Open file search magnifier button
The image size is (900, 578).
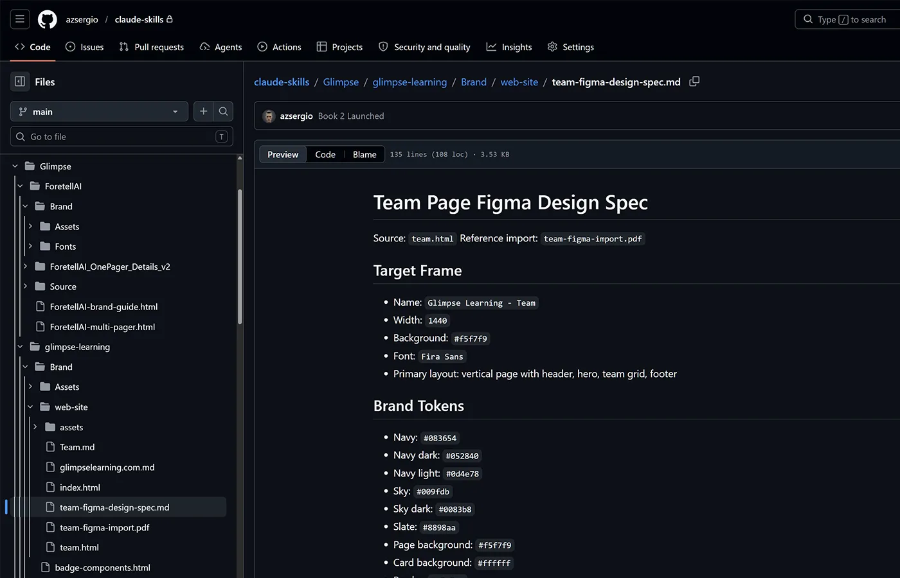click(x=223, y=111)
